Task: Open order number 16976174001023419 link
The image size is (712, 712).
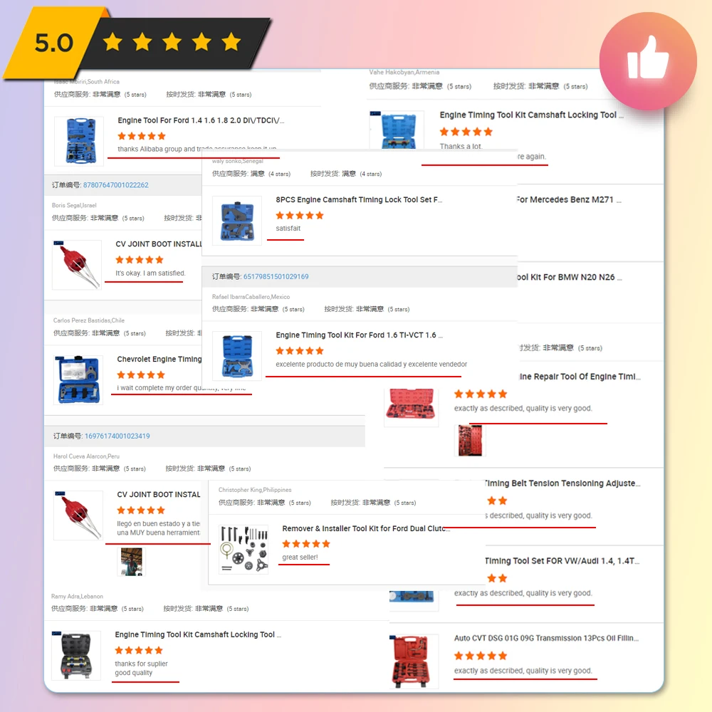Action: pos(117,436)
